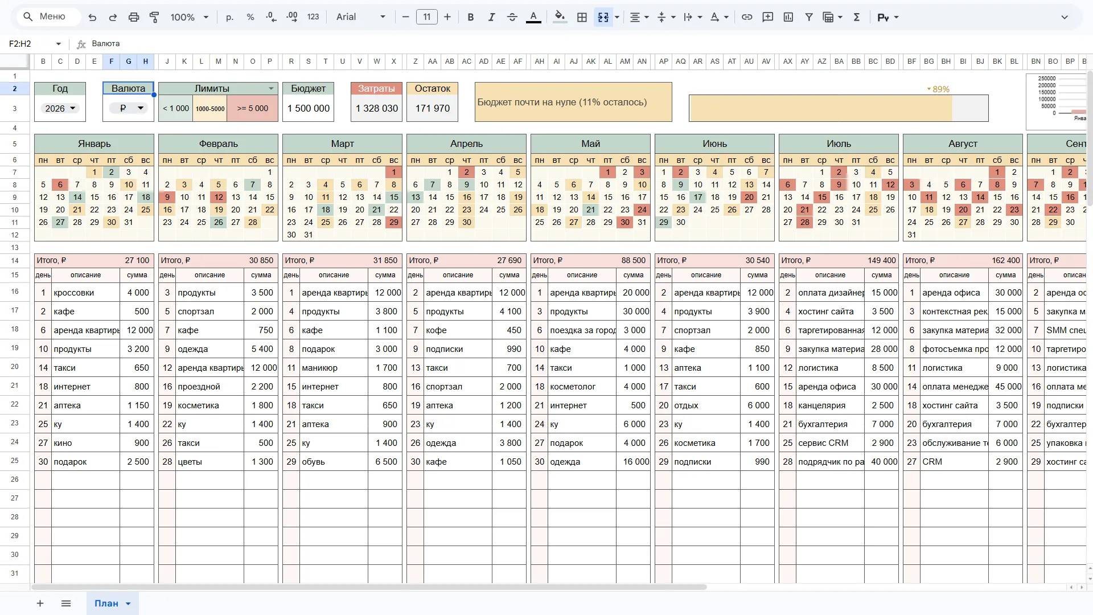Add a comment with the comment icon
Screen dimensions: 1093x615
click(768, 17)
